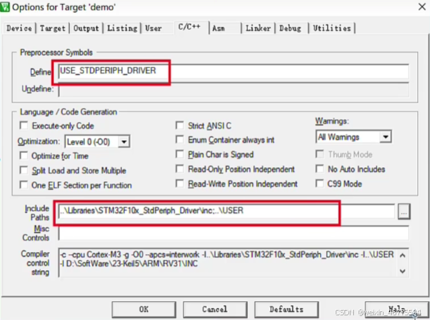Click the Undefine symbols field
The image size is (430, 320).
pos(233,90)
